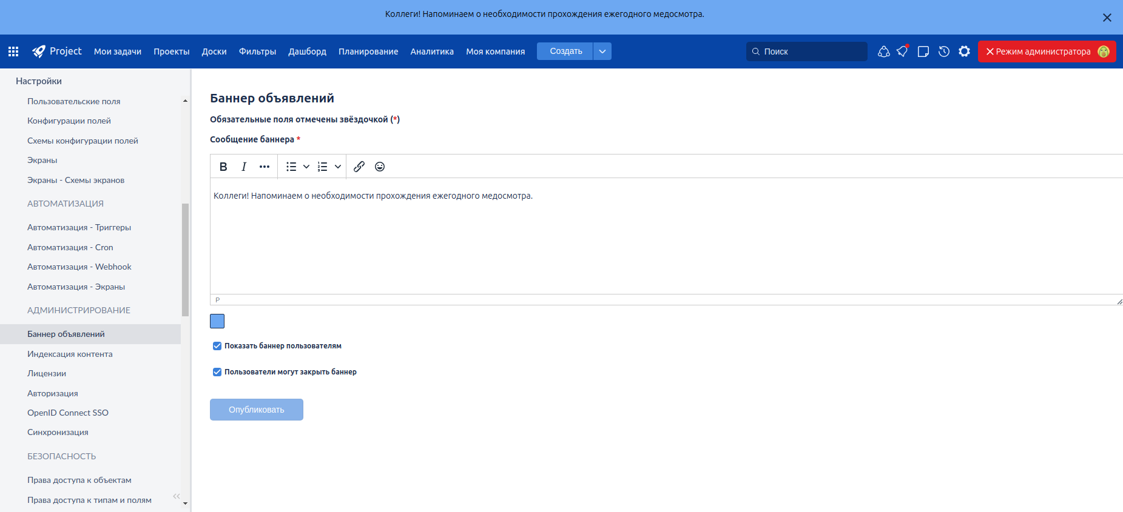Insert a link in the banner message
This screenshot has width=1123, height=512.
tap(359, 167)
